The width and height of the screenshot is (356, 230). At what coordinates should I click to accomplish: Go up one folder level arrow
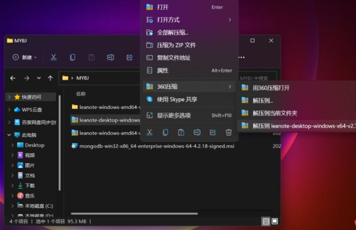50,78
